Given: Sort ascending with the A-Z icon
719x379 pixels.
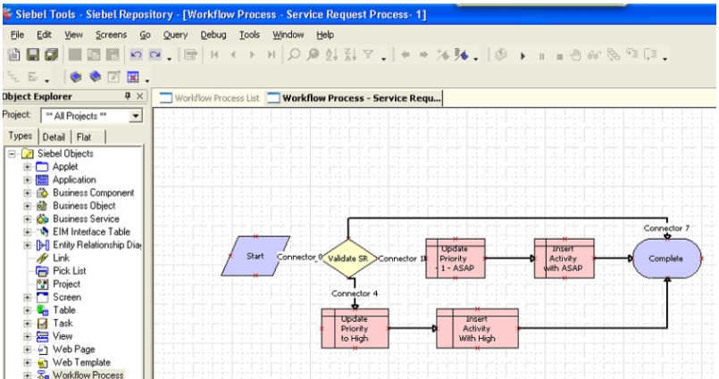Looking at the screenshot, I should click(331, 54).
